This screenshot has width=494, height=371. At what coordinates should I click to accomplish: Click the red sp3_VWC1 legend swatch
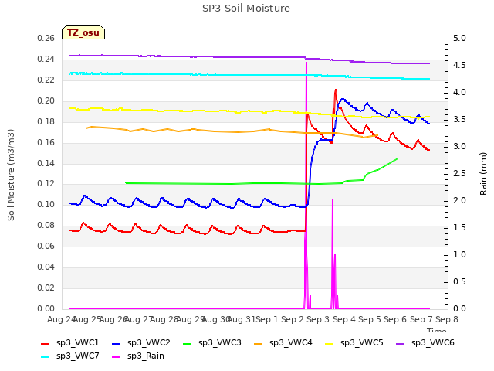click(46, 343)
